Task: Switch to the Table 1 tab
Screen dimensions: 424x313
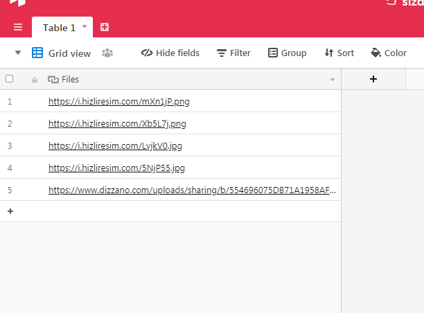Action: tap(59, 28)
